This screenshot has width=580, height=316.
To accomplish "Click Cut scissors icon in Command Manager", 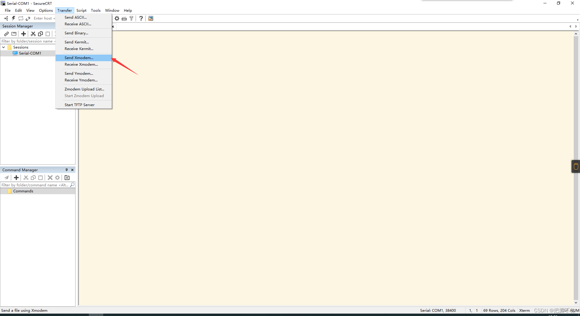I will [x=26, y=178].
